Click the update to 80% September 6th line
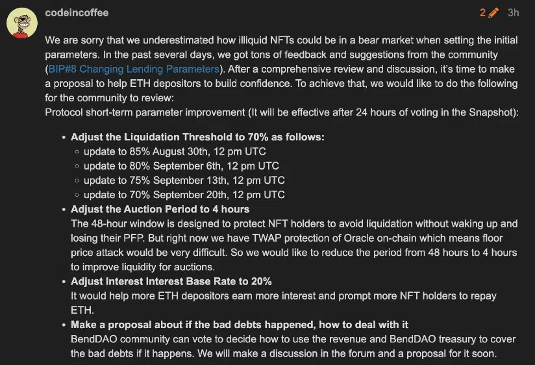535x365 pixels. click(181, 166)
